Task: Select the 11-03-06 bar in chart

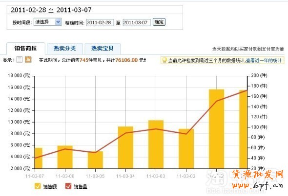Action: [x=65, y=157]
